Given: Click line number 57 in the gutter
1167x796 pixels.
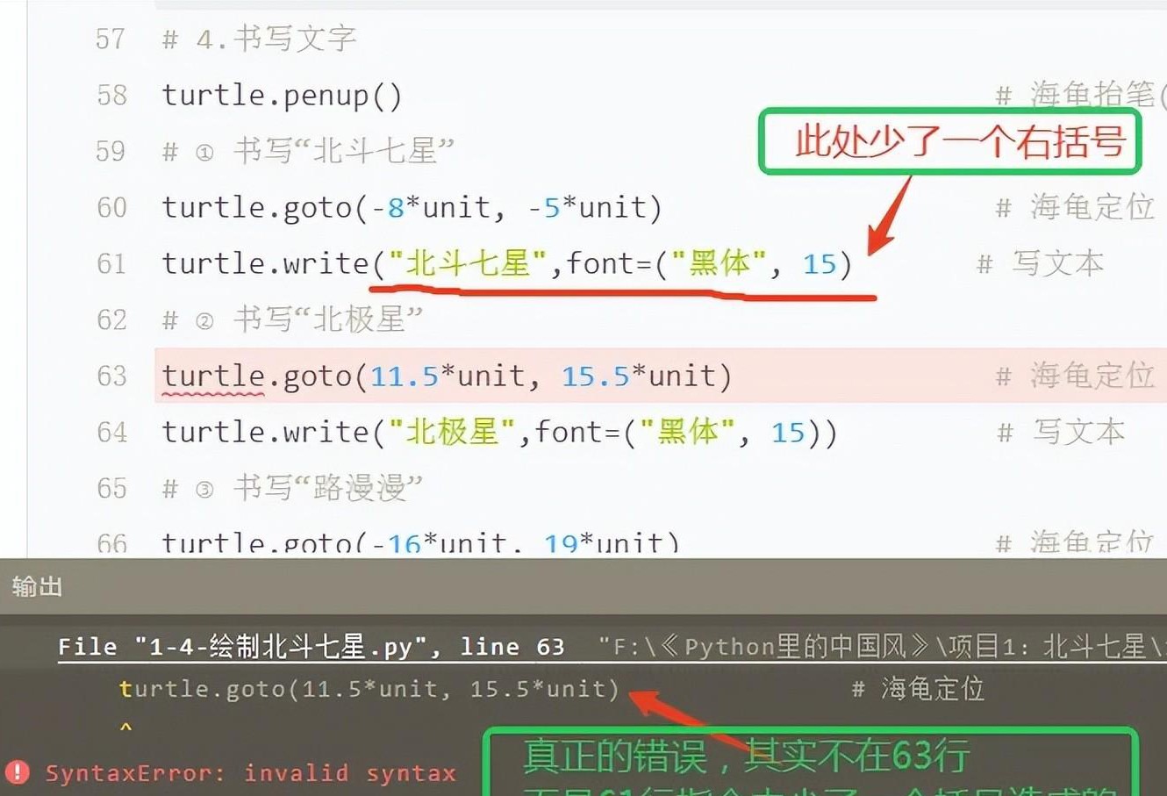Looking at the screenshot, I should click(x=111, y=39).
